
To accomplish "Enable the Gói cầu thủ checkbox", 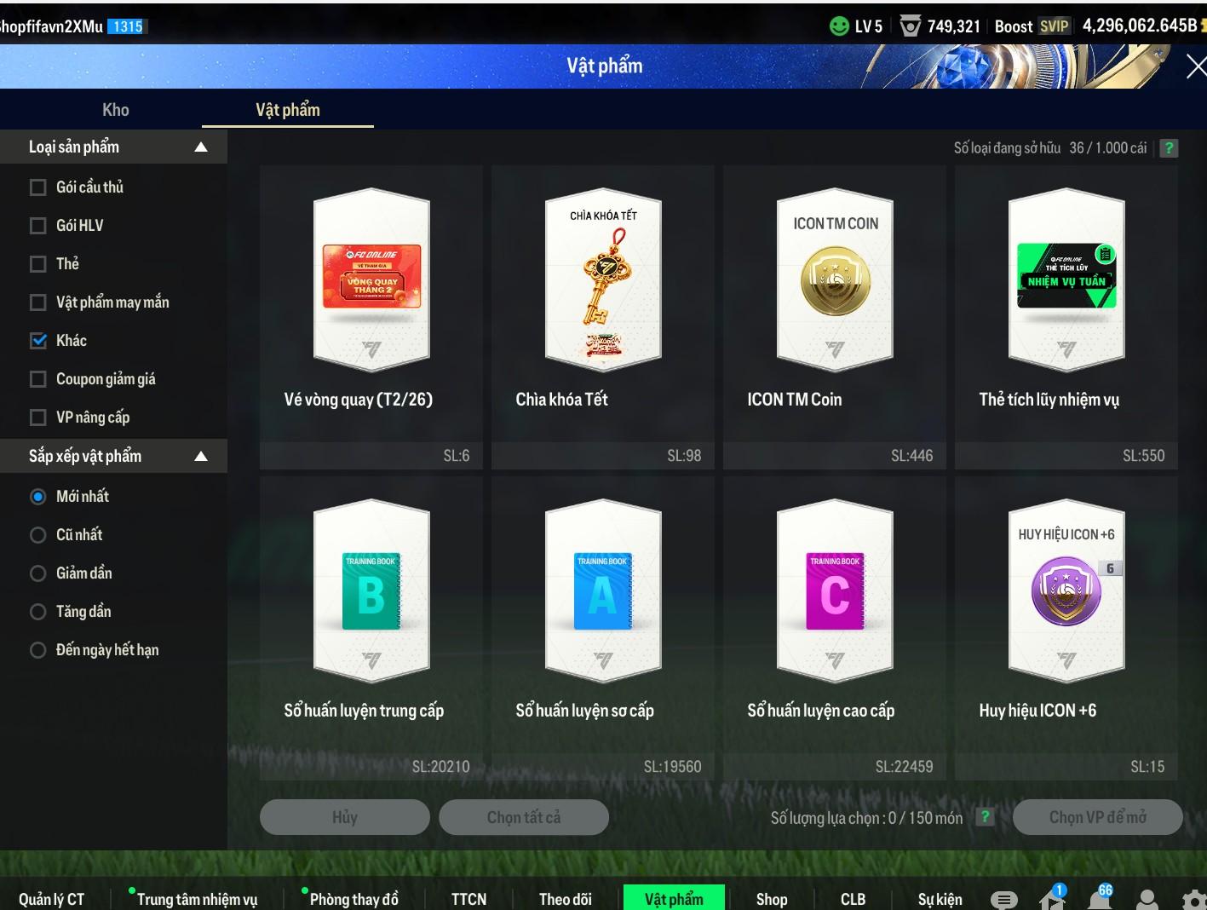I will 38,187.
